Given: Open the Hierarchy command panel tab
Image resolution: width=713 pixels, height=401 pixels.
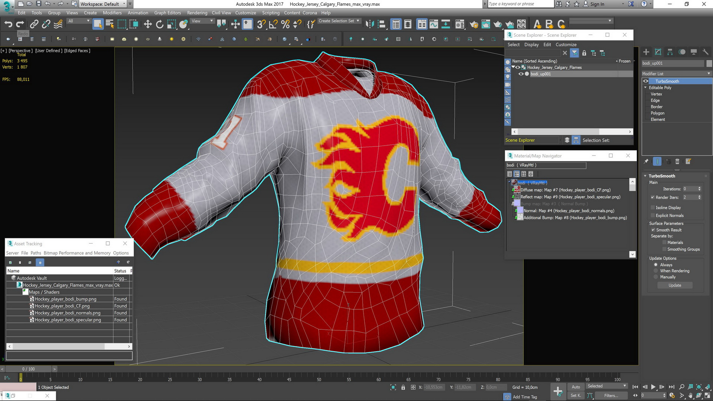Looking at the screenshot, I should point(670,52).
